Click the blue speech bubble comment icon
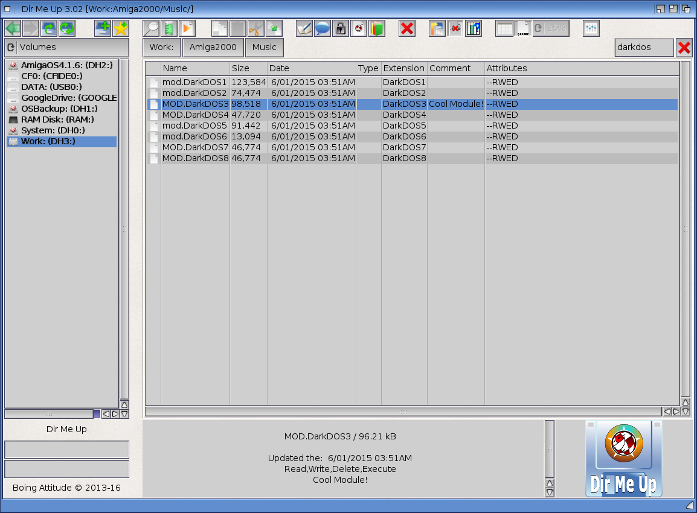 click(x=323, y=28)
